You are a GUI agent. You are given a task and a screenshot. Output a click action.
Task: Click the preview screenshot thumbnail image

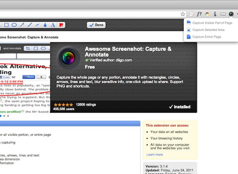(x=25, y=77)
